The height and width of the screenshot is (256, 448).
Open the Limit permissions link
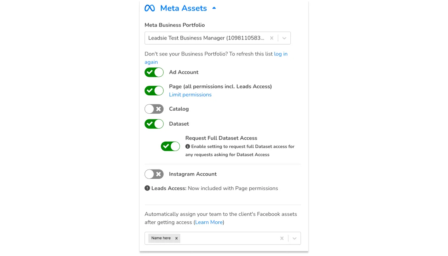pyautogui.click(x=190, y=95)
